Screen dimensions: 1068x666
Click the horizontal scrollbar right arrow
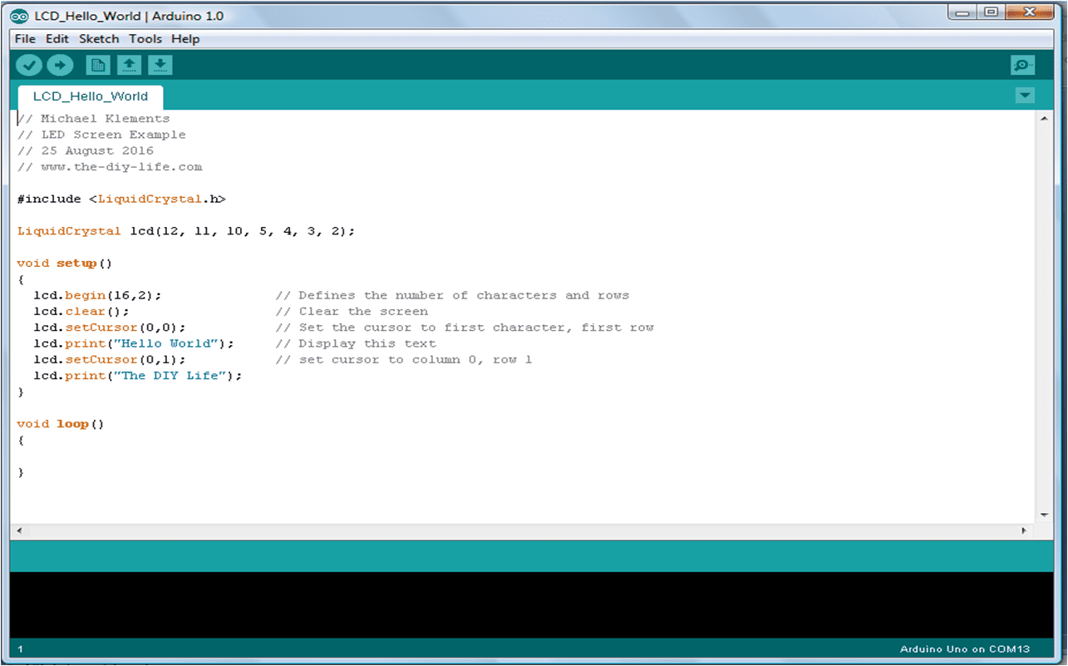click(x=1025, y=530)
